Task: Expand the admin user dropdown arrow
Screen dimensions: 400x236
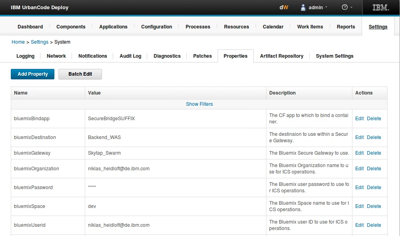Action: click(x=326, y=7)
